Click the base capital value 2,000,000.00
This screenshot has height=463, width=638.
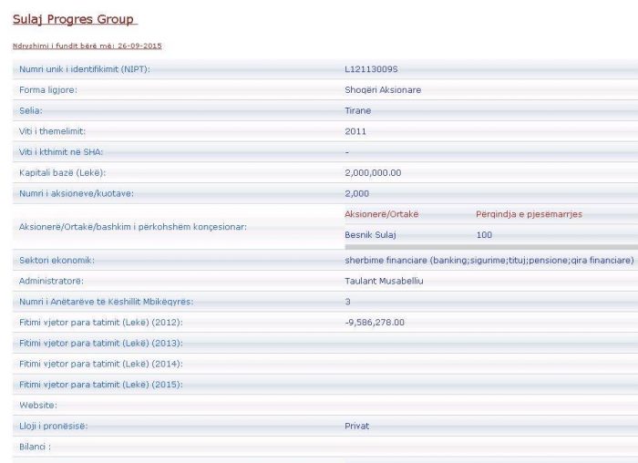coord(373,173)
